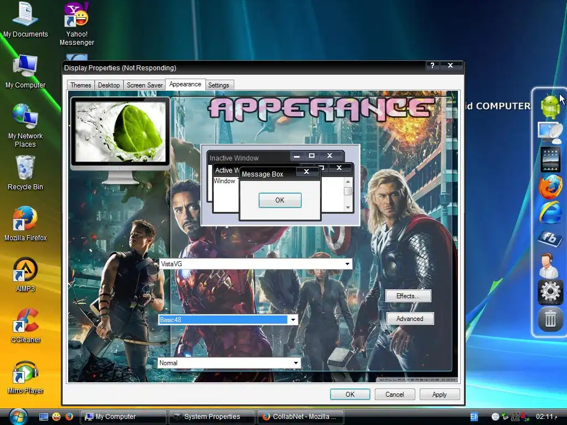Click Firefox icon in quick launch
The width and height of the screenshot is (567, 425).
point(69,417)
